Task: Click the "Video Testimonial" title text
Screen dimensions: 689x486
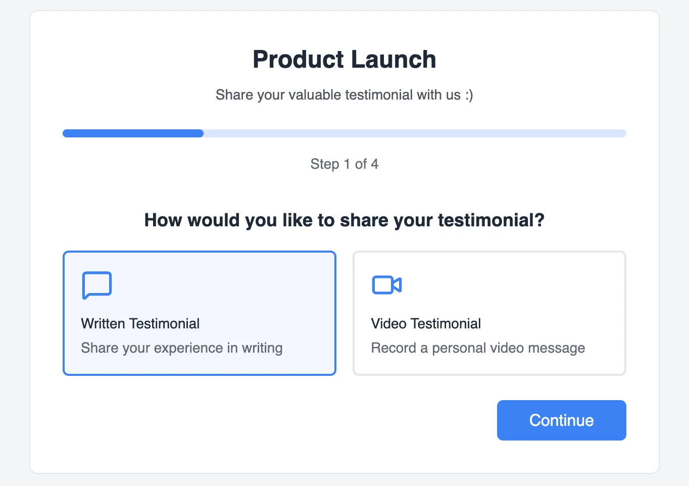Action: [x=426, y=323]
